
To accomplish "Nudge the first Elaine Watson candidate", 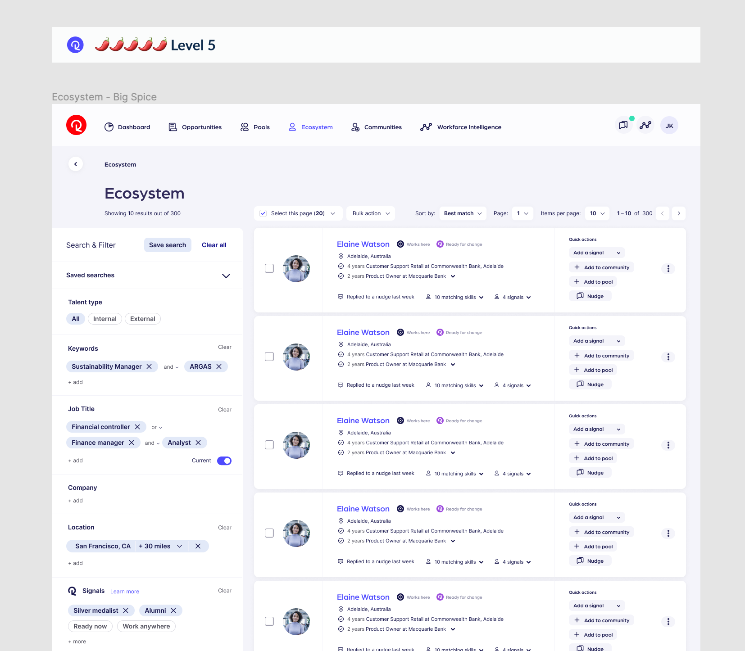I will click(x=590, y=296).
